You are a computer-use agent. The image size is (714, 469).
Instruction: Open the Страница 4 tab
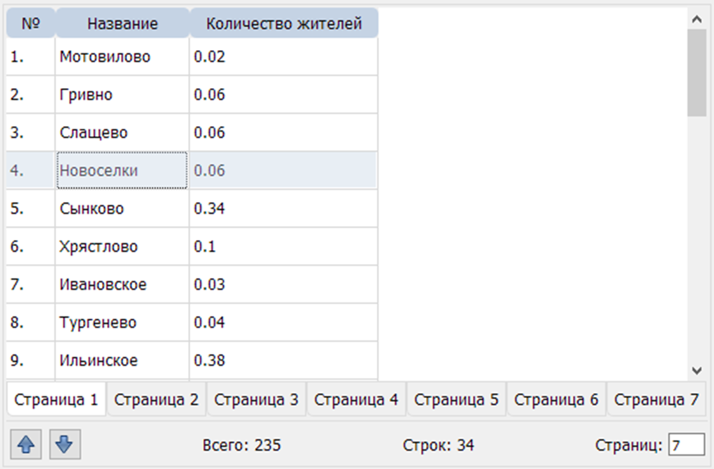pyautogui.click(x=356, y=399)
